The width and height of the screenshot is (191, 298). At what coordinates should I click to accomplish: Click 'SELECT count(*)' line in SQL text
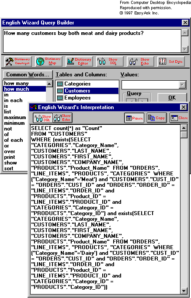coord(66,128)
